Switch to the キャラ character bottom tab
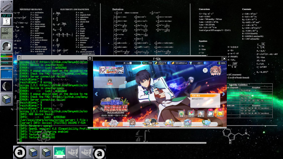Viewport: 283px width, 159px height. pyautogui.click(x=132, y=123)
